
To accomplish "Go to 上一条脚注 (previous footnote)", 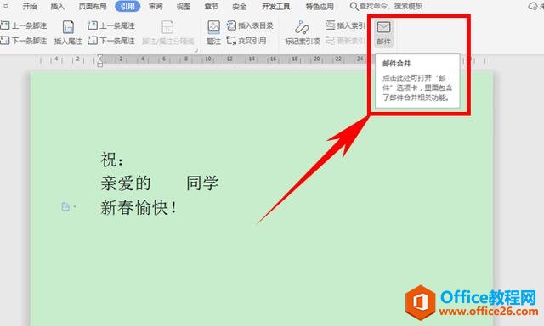I will [x=24, y=25].
